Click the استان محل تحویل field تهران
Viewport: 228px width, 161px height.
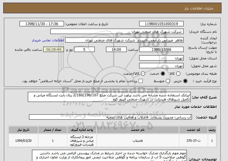[161, 58]
